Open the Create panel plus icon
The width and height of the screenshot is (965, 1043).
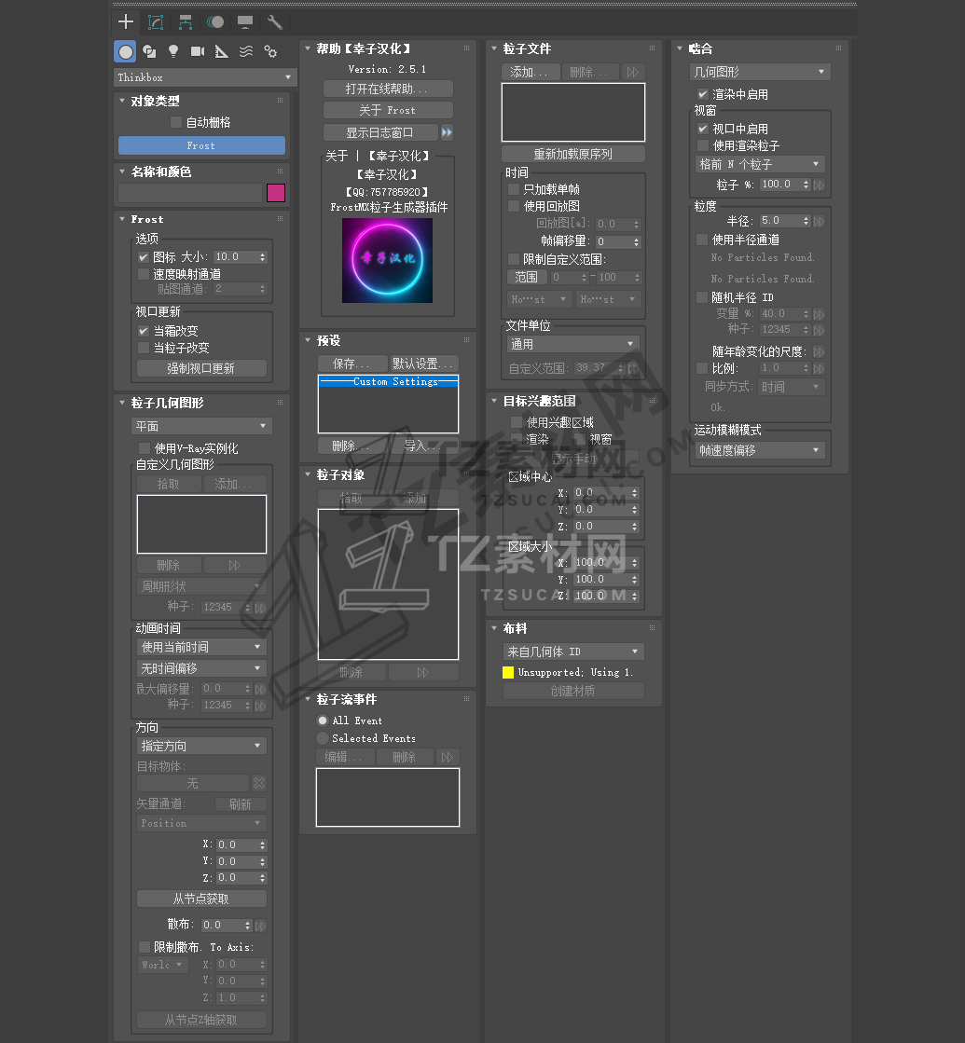click(126, 22)
